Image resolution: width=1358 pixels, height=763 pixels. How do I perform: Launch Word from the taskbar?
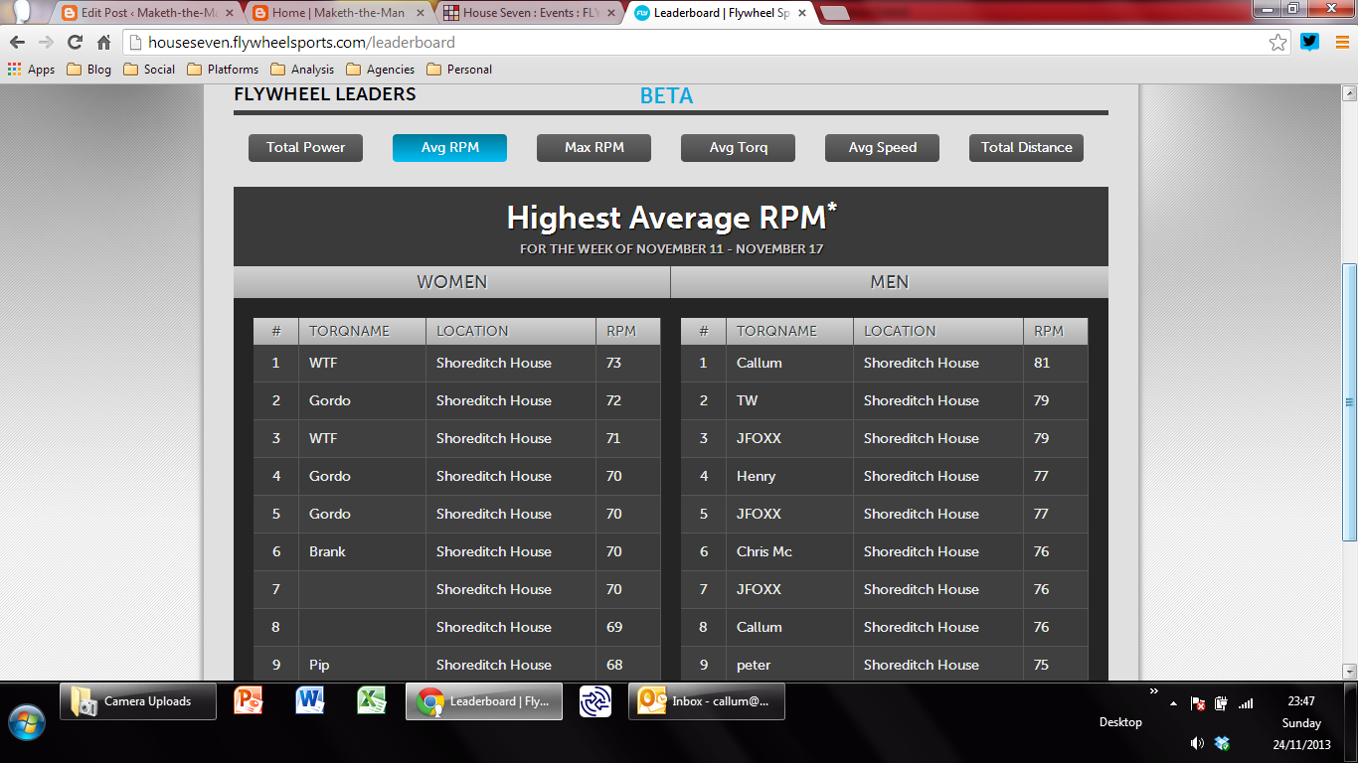[310, 700]
